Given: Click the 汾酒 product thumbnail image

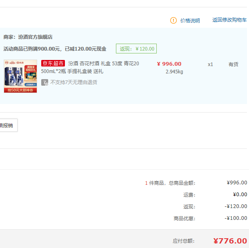Looking at the screenshot, I should (x=20, y=76).
